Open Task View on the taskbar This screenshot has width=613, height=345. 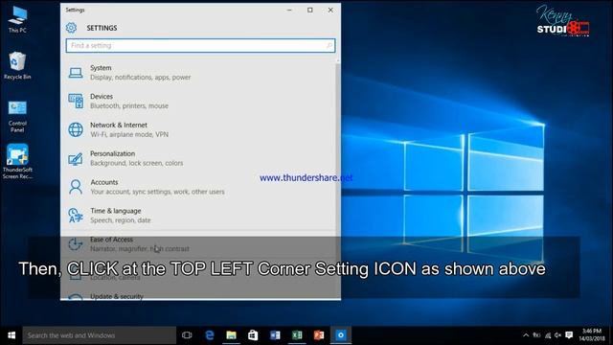[187, 335]
